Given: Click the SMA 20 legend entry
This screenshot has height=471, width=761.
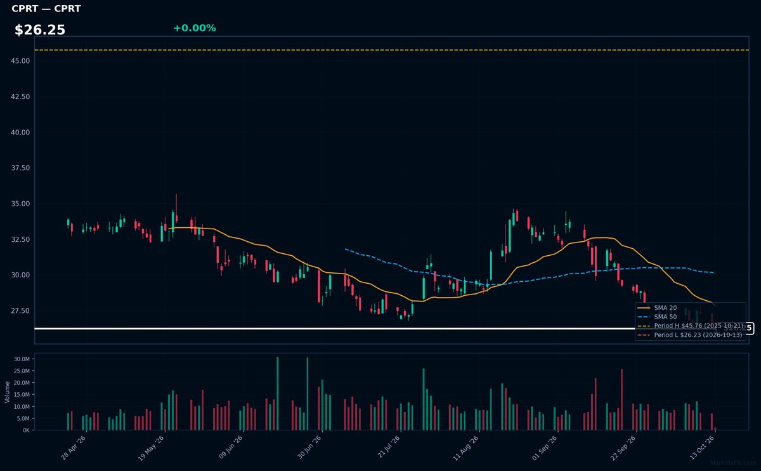Looking at the screenshot, I should coord(658,308).
